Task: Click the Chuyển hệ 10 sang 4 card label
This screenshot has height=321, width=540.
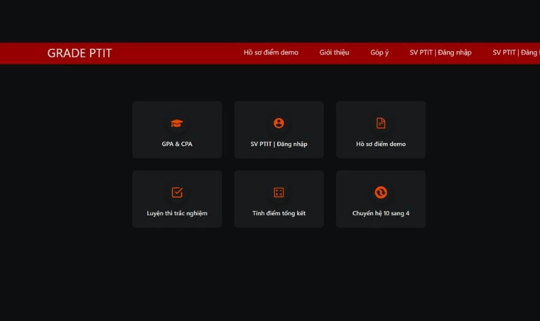Action: click(x=381, y=213)
